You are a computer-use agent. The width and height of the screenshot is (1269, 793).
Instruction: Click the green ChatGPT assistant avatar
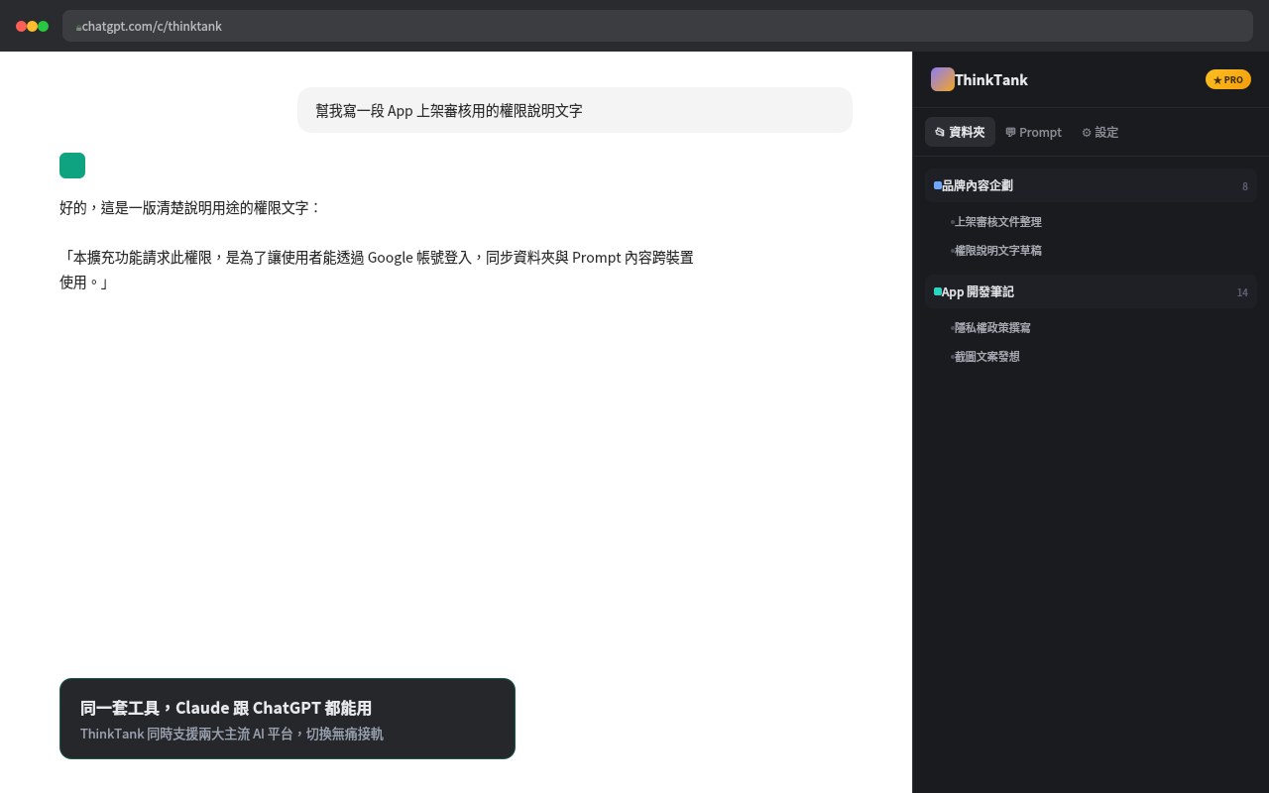[72, 166]
